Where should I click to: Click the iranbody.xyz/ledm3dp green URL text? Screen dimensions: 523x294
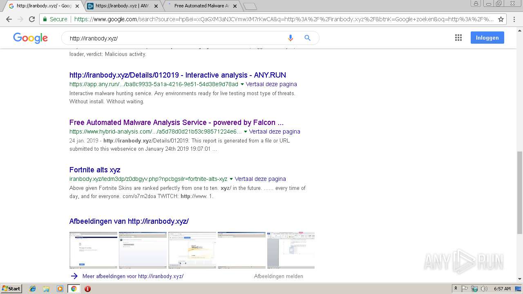click(148, 179)
